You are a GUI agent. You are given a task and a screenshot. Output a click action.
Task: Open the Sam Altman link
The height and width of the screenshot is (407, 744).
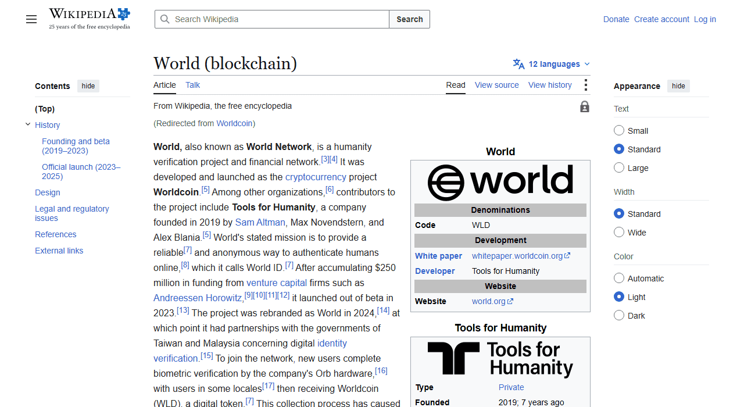pyautogui.click(x=260, y=222)
